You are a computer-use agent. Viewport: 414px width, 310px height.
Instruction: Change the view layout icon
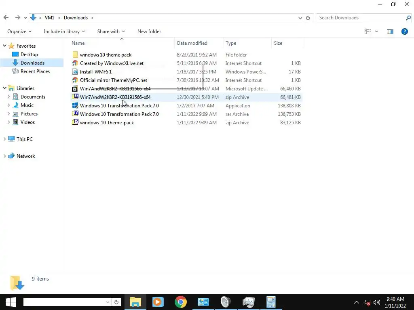click(x=368, y=31)
